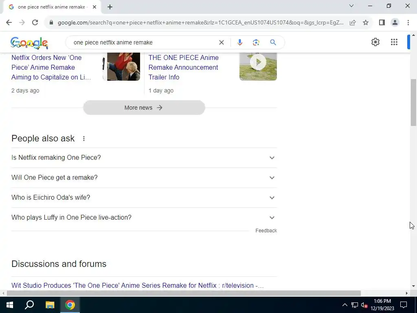Close the one piece netflix tab

94,7
